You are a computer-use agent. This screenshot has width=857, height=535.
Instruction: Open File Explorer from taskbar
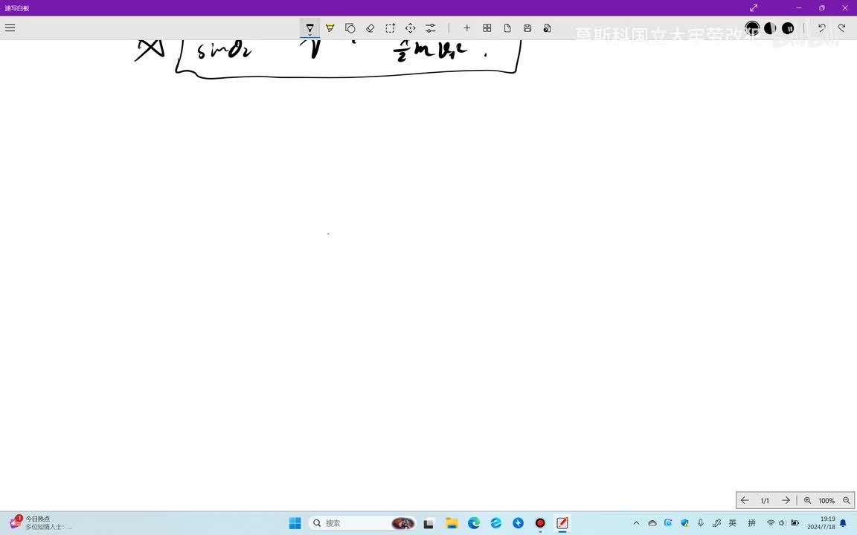[x=452, y=523]
